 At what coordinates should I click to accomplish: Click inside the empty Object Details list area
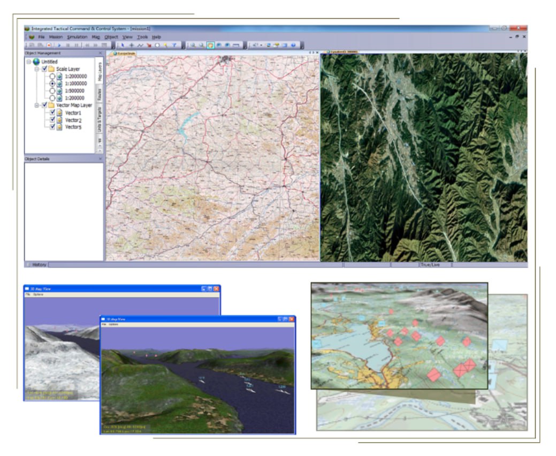point(64,212)
